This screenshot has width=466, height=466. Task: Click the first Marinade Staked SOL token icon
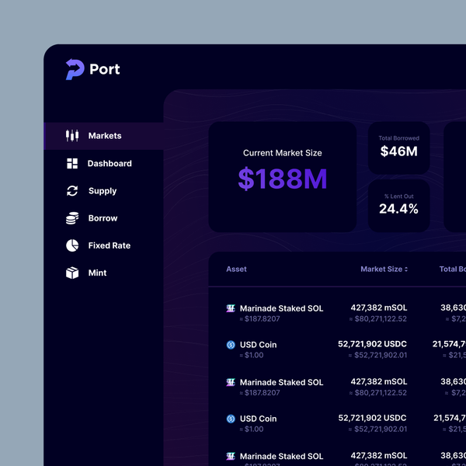231,308
